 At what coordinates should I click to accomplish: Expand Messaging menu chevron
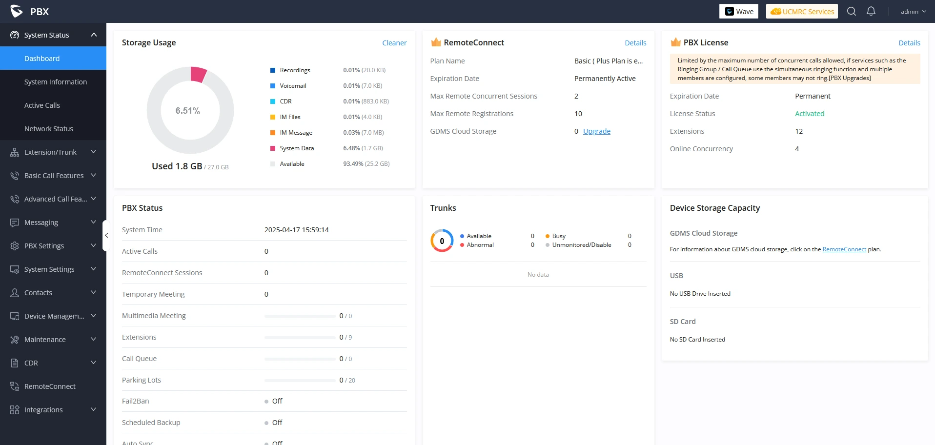(x=94, y=222)
